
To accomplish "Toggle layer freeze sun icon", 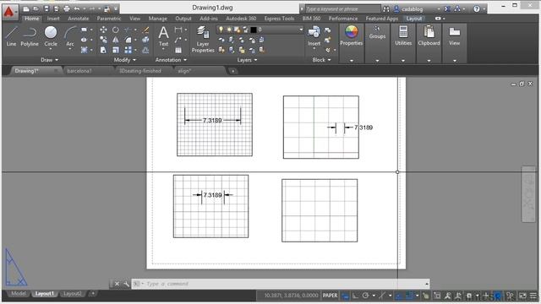I will (x=229, y=30).
